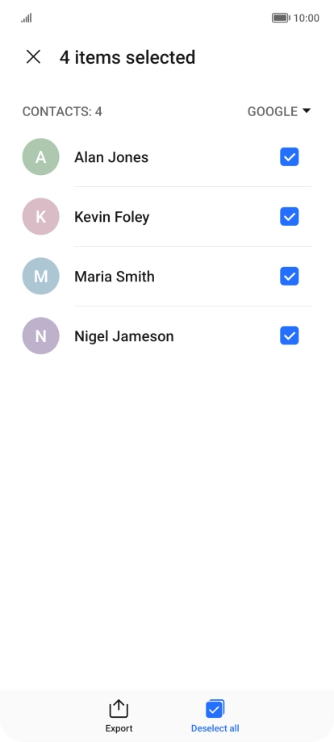
Task: Tap the Kevin Foley contact name
Action: click(x=111, y=217)
